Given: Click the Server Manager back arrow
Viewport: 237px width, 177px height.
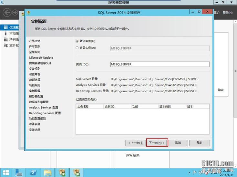Looking at the screenshot, I should (x=7, y=13).
